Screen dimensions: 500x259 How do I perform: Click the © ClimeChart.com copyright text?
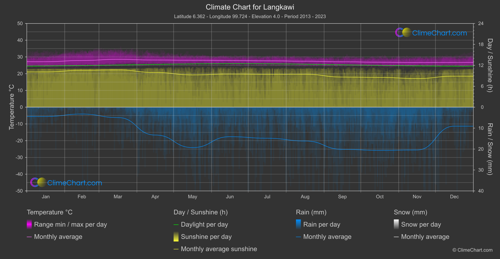point(472,250)
